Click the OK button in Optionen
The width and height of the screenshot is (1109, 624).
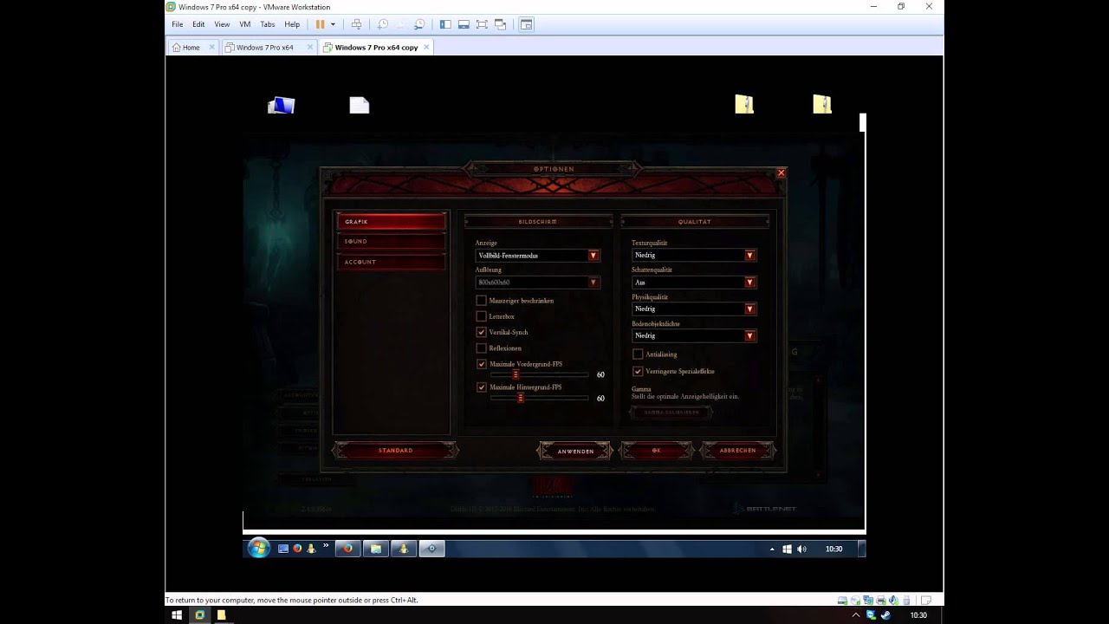(656, 451)
